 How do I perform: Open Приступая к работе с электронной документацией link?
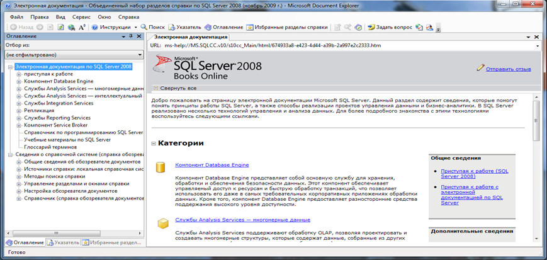pos(471,195)
